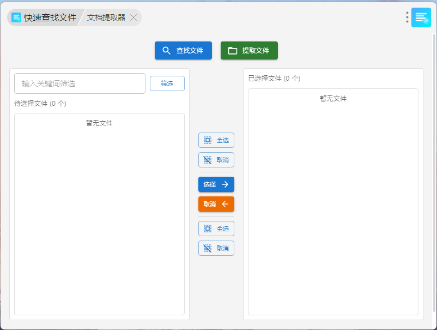The image size is (437, 330).
Task: Apply filter with the 筛选 button
Action: click(x=167, y=83)
